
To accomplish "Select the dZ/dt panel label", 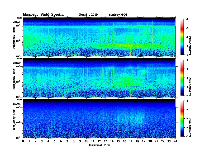I will (x=17, y=104).
